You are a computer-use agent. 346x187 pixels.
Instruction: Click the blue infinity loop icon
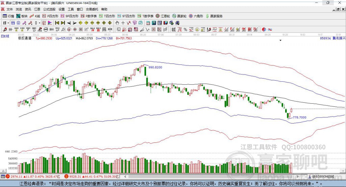(x=270, y=30)
